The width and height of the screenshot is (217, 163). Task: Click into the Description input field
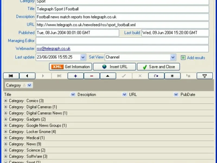coord(122,17)
